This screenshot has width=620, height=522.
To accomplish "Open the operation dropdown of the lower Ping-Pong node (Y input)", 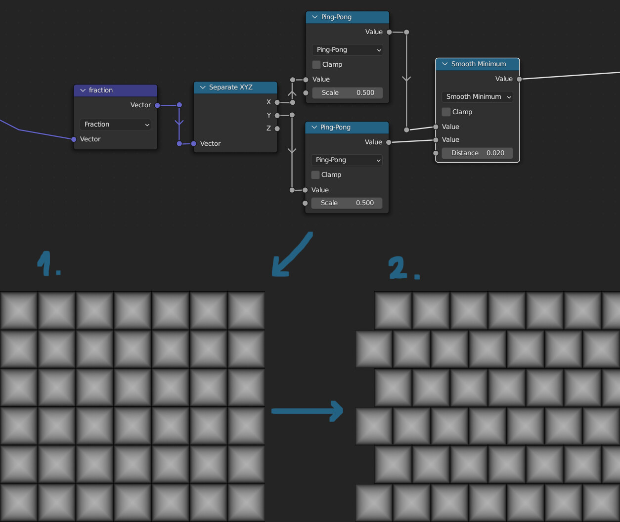I will click(x=347, y=160).
